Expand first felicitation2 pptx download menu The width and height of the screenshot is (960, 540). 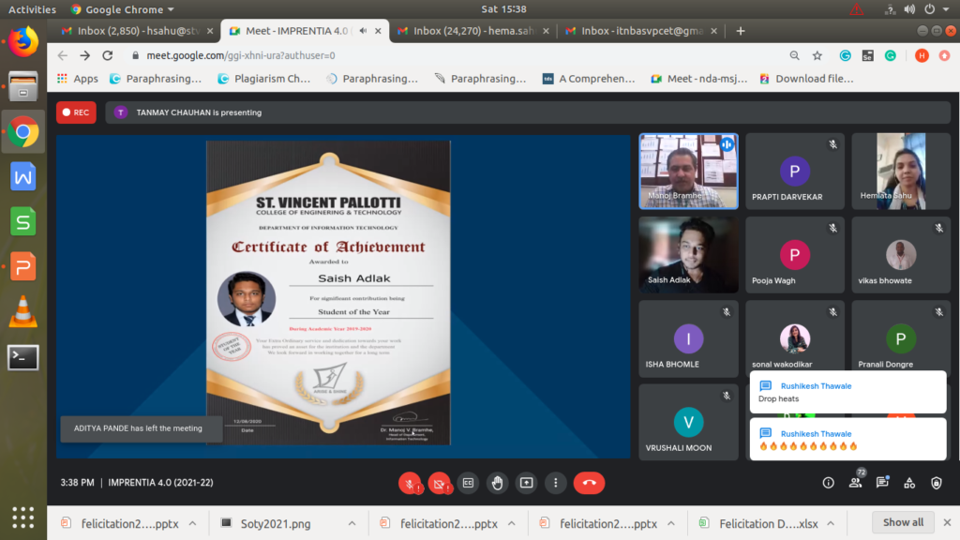click(193, 523)
